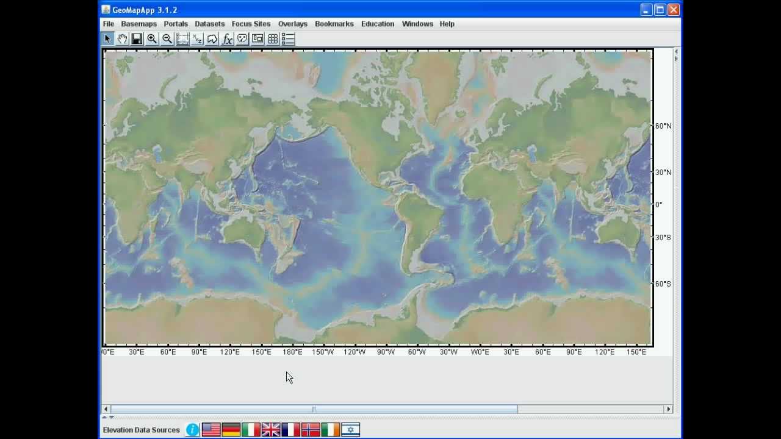Image resolution: width=781 pixels, height=439 pixels.
Task: Select the arrow pointer tool
Action: pyautogui.click(x=107, y=39)
